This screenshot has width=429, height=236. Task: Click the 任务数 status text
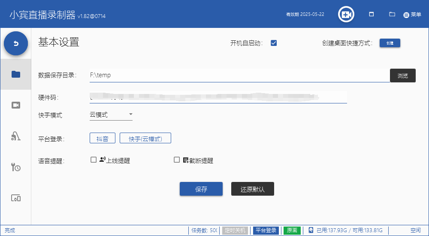204,230
